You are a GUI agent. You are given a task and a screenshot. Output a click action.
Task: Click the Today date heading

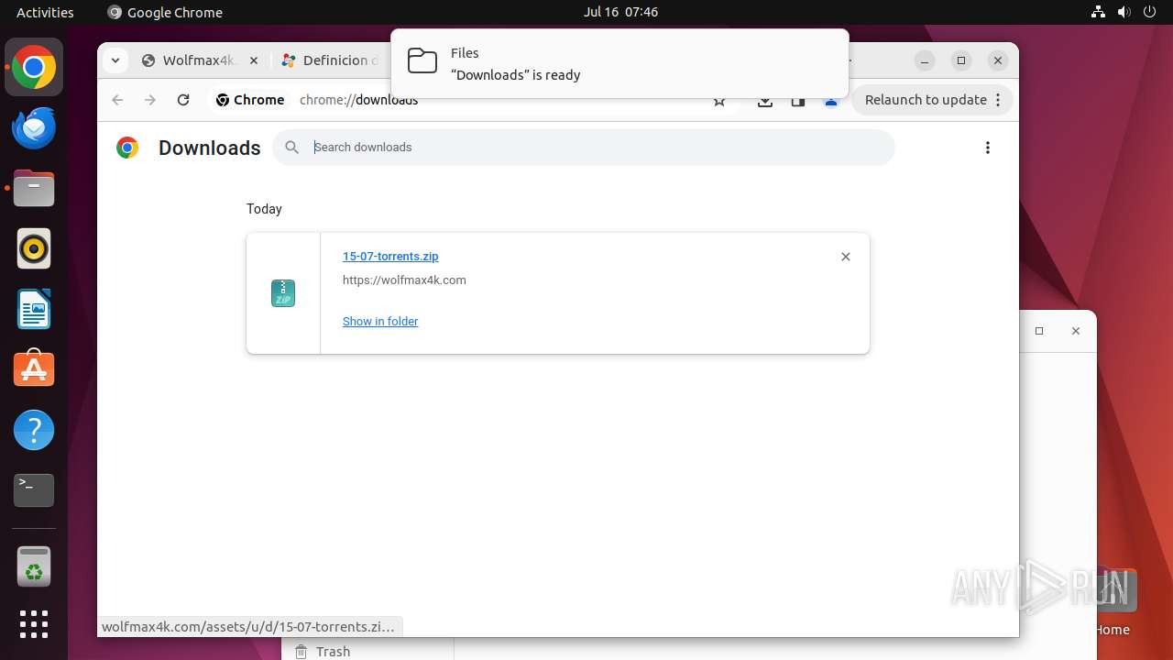(264, 209)
